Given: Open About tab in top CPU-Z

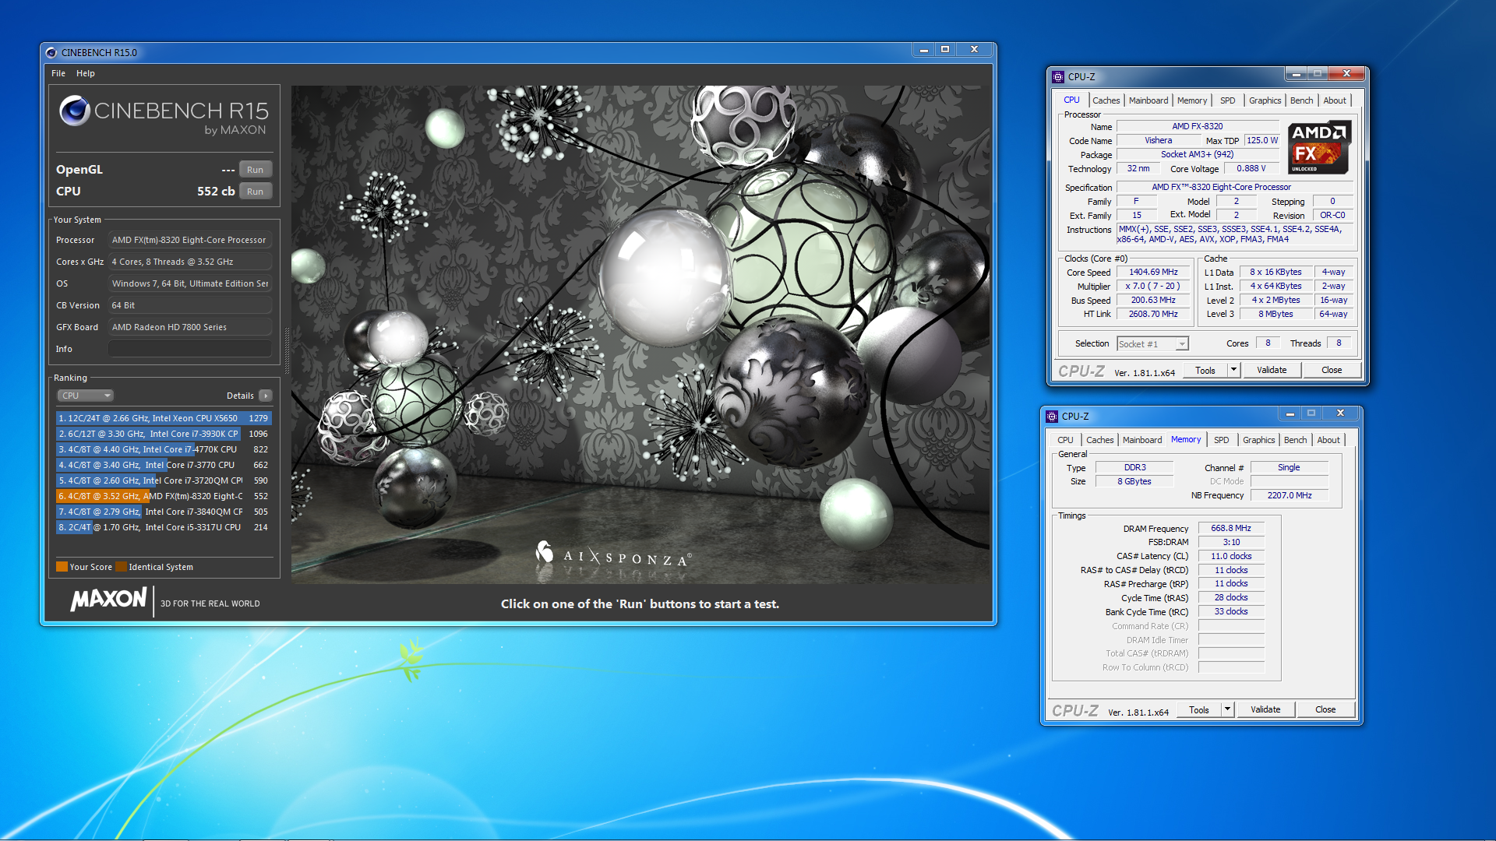Looking at the screenshot, I should tap(1335, 100).
